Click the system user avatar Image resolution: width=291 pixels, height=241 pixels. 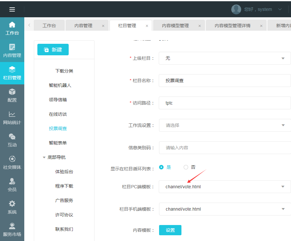tap(236, 9)
